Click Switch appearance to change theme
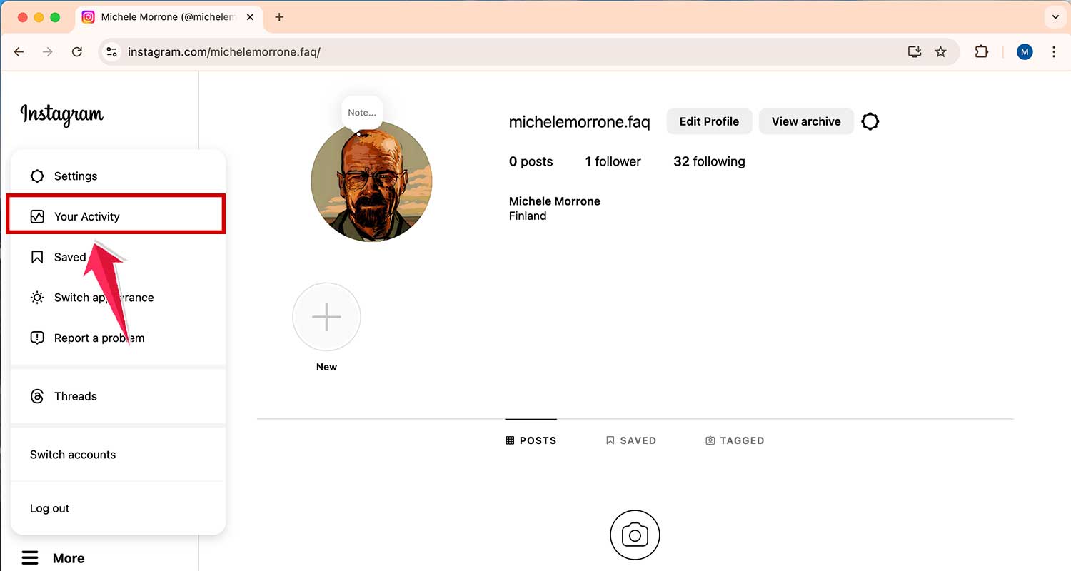Screen dimensions: 1071x571 coord(104,298)
